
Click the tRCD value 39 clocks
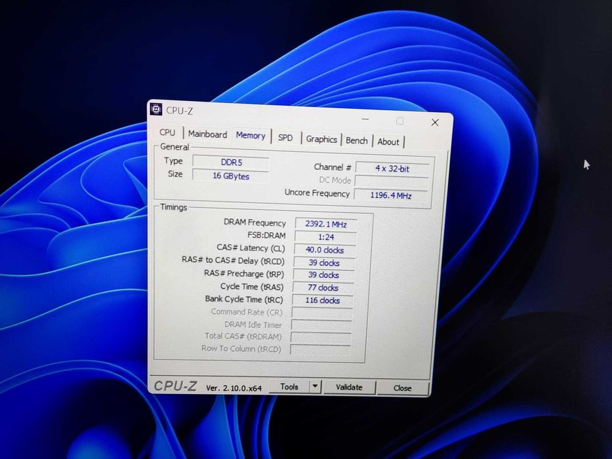pos(324,263)
